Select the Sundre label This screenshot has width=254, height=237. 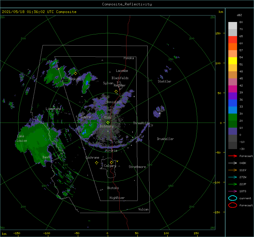[86, 117]
